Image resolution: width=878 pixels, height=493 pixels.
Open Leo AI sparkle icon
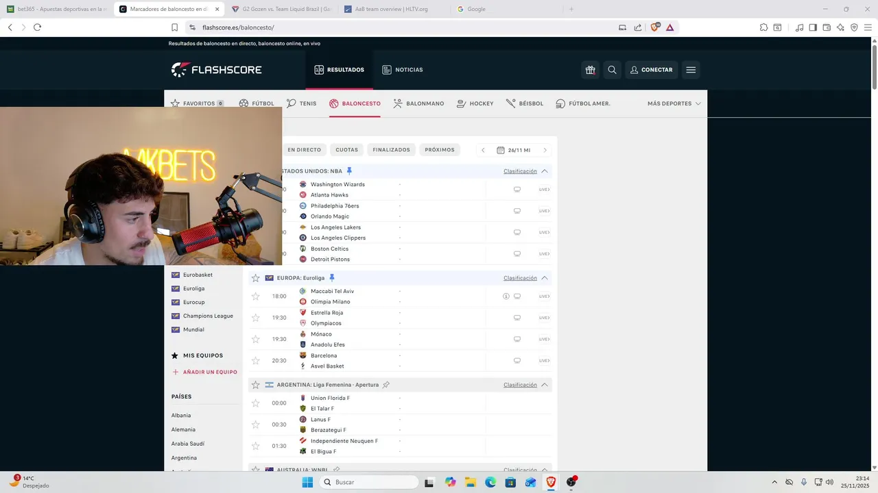coord(840,27)
